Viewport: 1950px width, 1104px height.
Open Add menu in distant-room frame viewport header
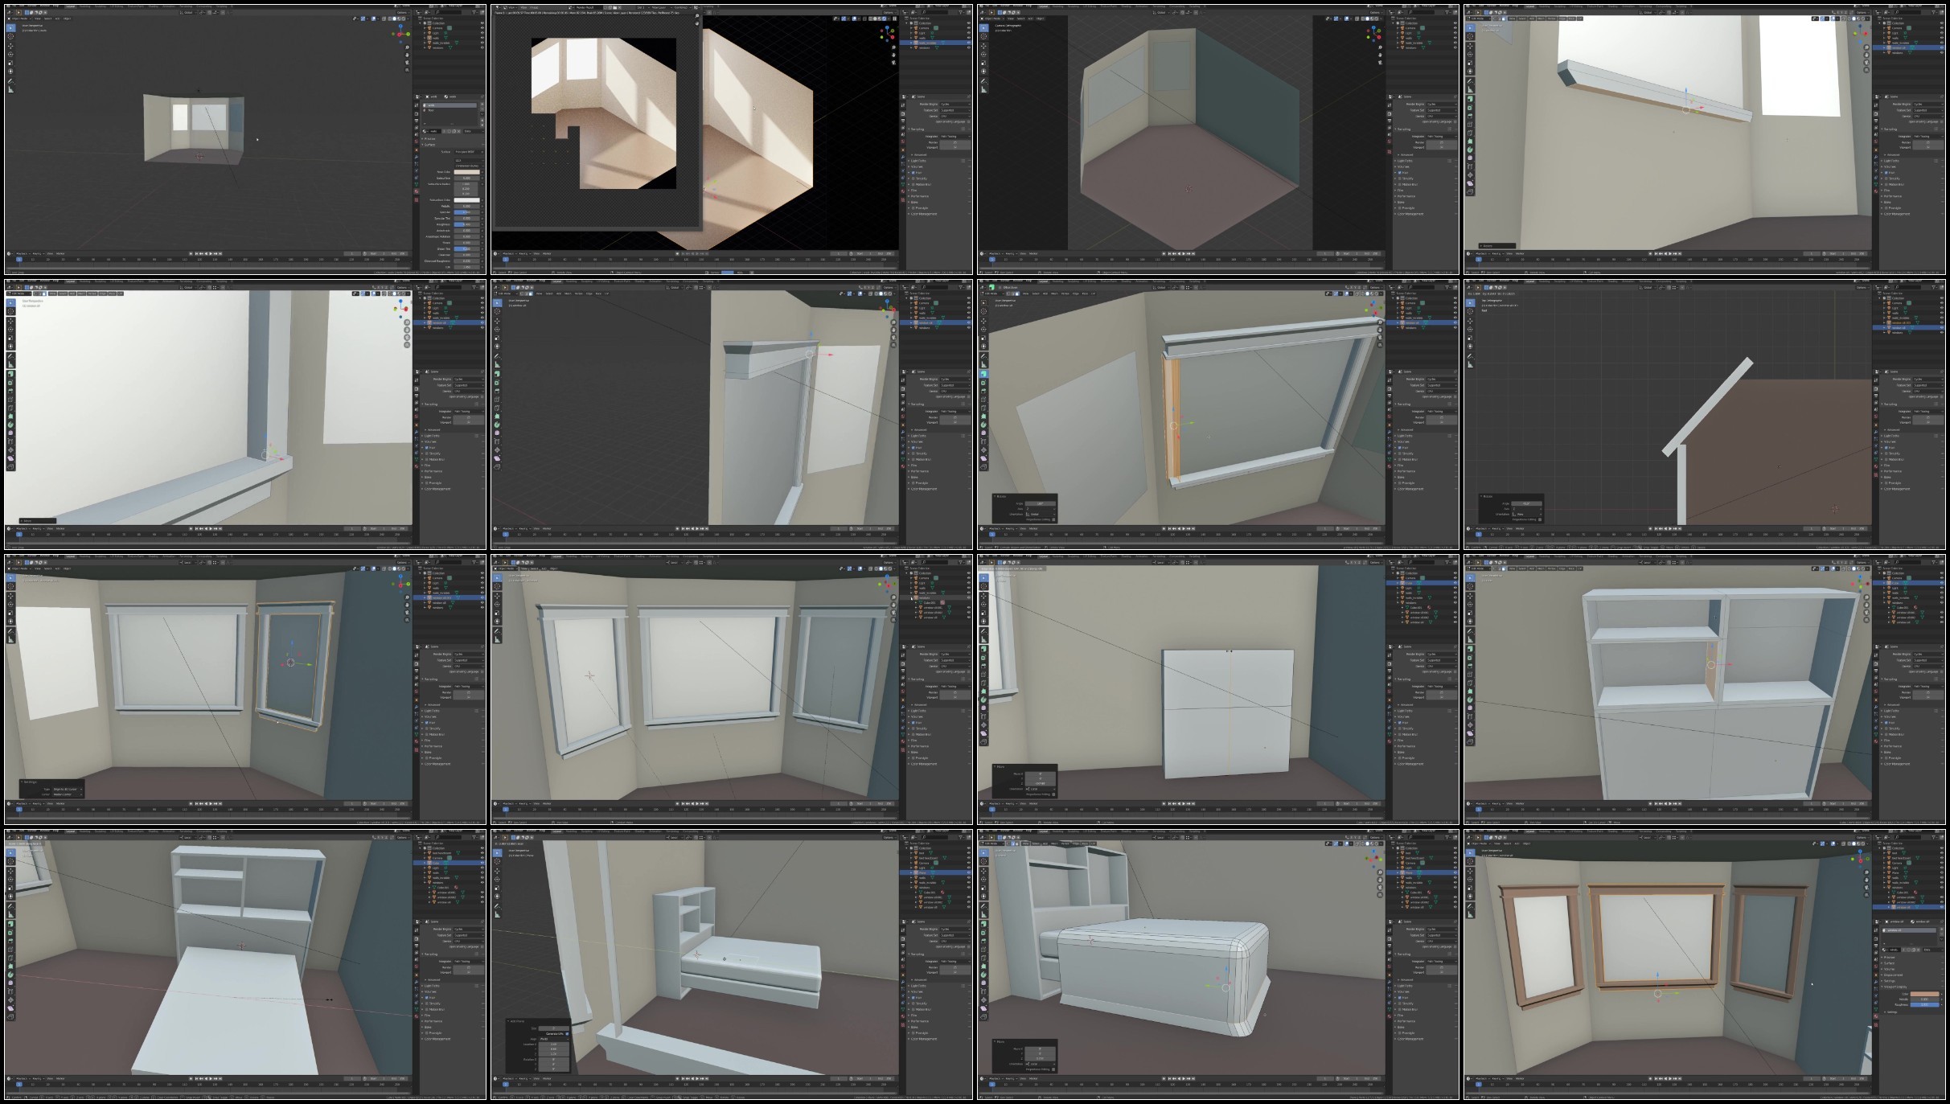coord(57,18)
